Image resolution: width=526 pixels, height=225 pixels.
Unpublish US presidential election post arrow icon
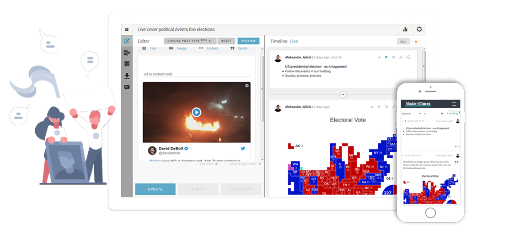[x=408, y=57]
